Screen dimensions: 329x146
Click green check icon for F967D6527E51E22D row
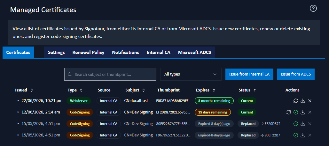[x=296, y=135]
